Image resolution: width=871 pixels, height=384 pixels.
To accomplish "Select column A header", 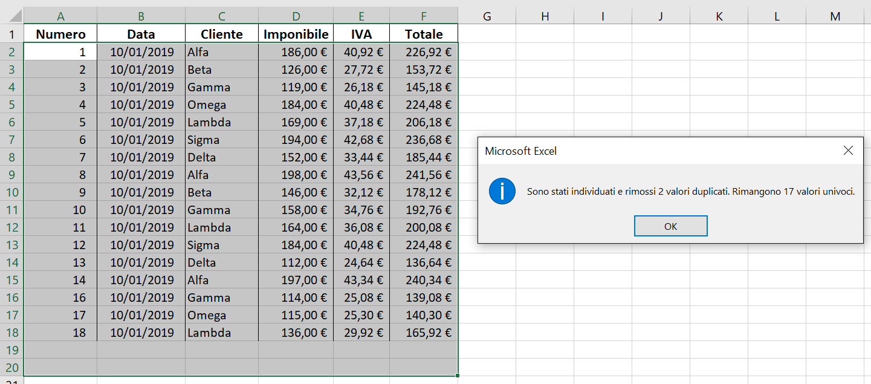I will [x=60, y=16].
